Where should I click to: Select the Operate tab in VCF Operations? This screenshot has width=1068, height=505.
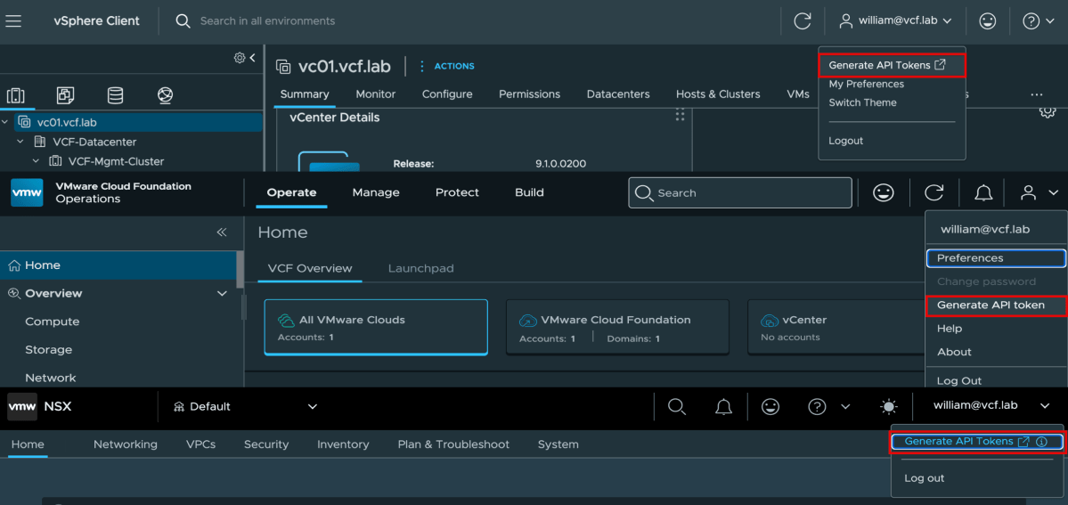point(291,193)
